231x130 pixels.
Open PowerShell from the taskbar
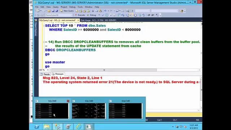click(37, 127)
